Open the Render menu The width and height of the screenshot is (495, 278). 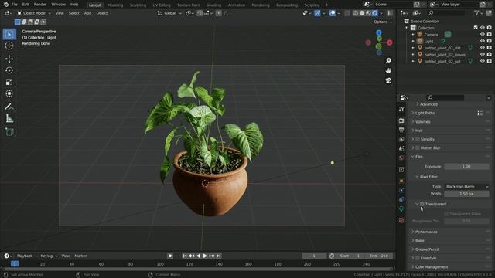[39, 5]
